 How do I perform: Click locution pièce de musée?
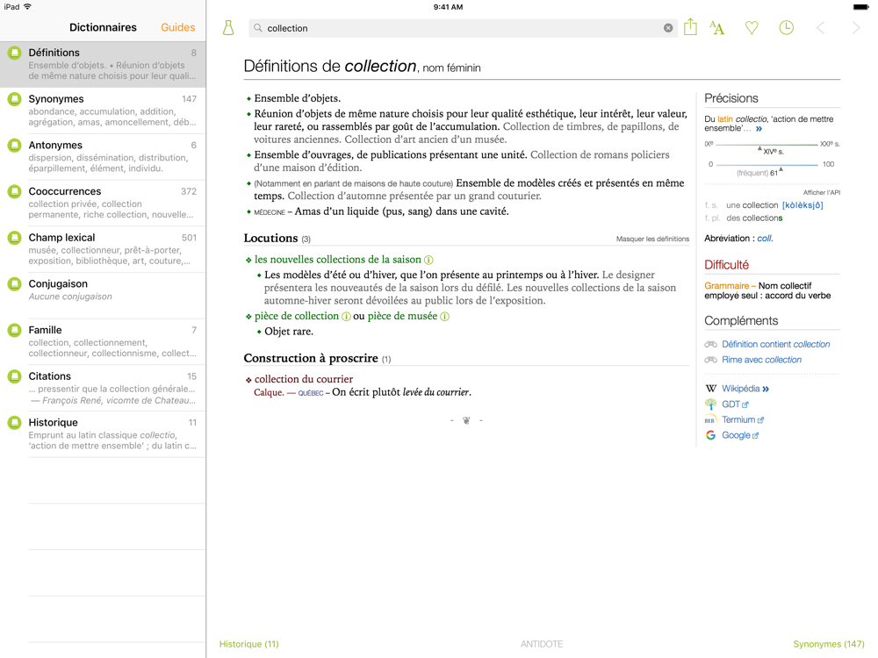(402, 316)
